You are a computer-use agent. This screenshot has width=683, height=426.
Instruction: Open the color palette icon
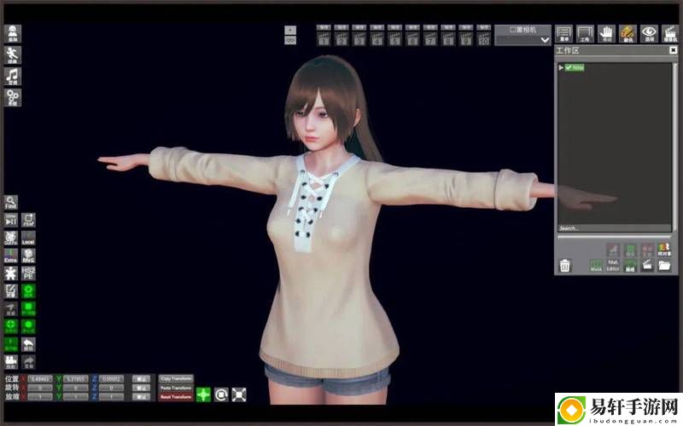(628, 34)
